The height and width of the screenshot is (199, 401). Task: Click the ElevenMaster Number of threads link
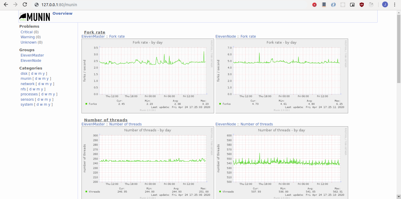pyautogui.click(x=112, y=124)
